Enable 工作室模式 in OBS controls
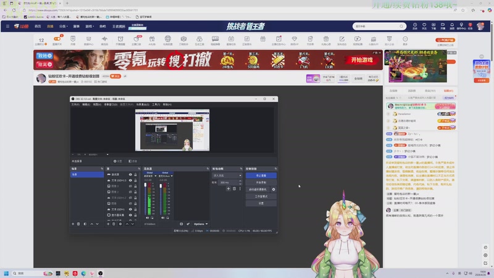This screenshot has width=494, height=278. pos(261,196)
